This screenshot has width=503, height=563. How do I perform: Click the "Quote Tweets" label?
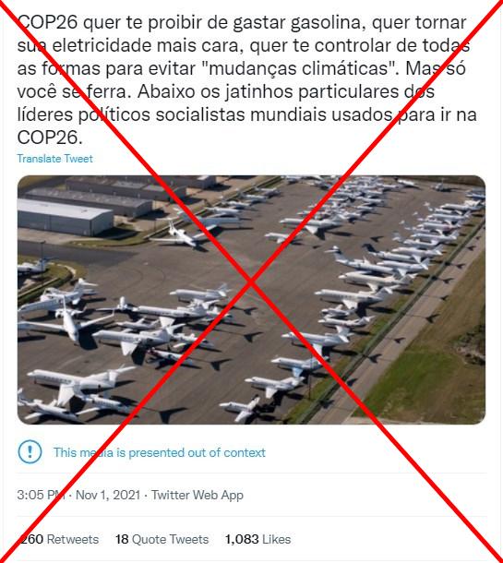(170, 539)
